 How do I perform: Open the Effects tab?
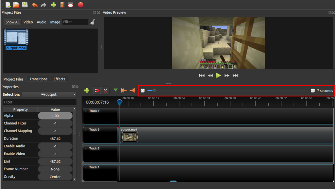[x=60, y=79]
